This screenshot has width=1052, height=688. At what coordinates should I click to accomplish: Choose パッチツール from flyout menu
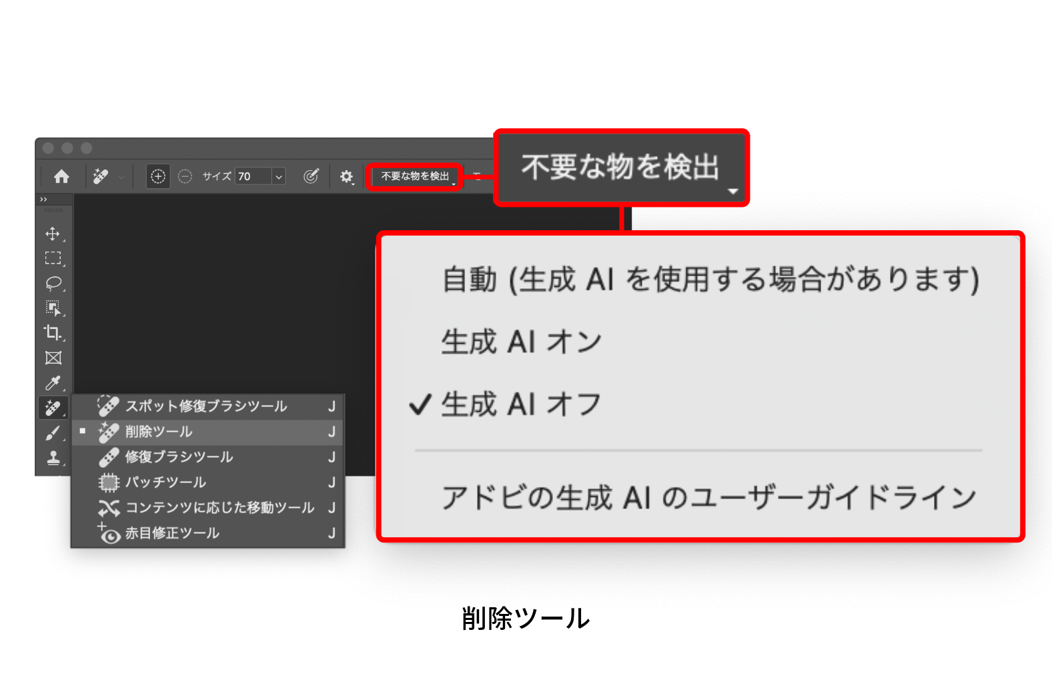point(166,482)
